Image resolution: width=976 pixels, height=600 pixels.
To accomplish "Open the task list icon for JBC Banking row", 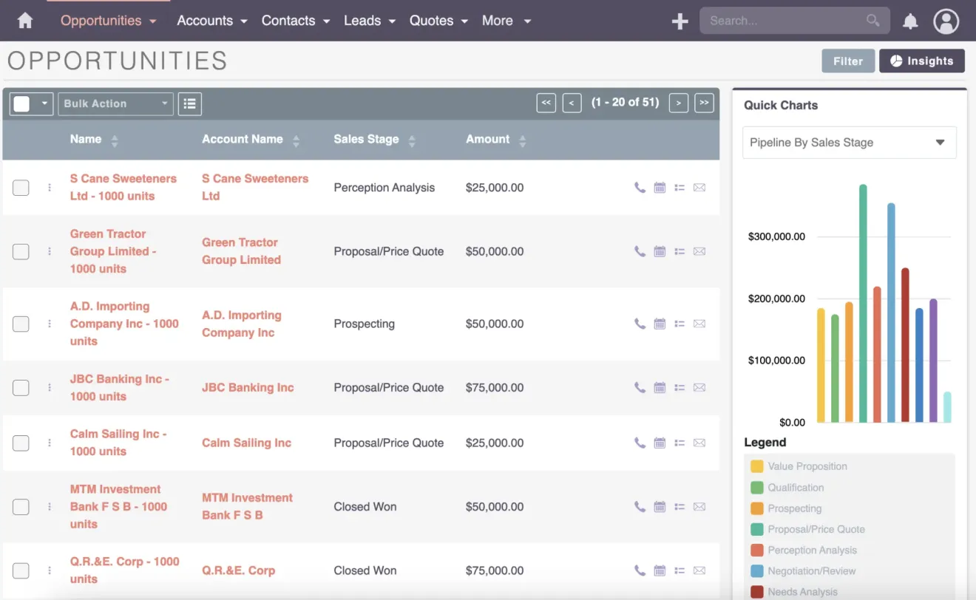I will 680,387.
